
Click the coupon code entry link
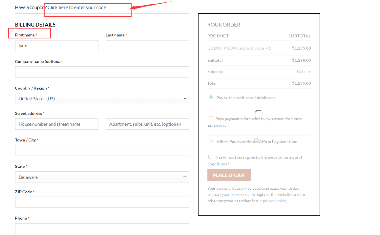point(77,7)
